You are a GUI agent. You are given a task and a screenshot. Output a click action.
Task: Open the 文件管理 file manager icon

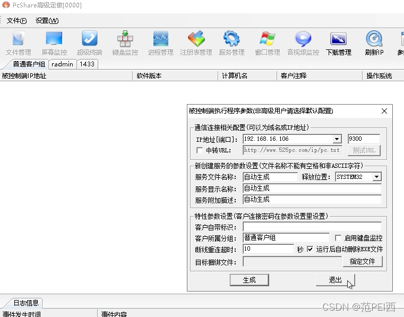pos(19,43)
